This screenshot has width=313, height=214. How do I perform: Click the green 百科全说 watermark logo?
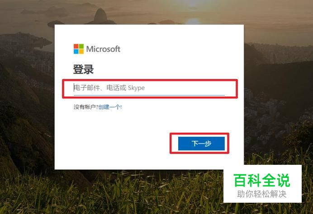pyautogui.click(x=262, y=180)
